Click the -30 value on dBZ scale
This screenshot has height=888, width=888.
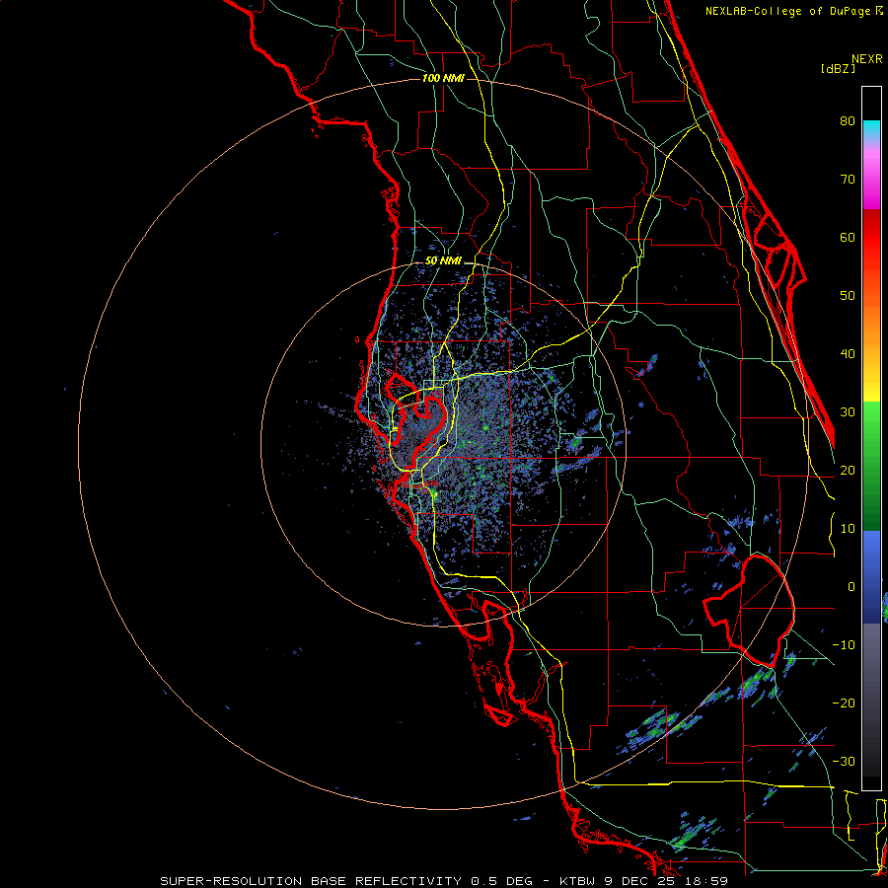(x=844, y=761)
